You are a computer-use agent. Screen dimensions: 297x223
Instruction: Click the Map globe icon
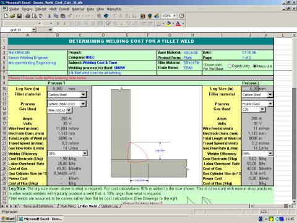(x=150, y=16)
